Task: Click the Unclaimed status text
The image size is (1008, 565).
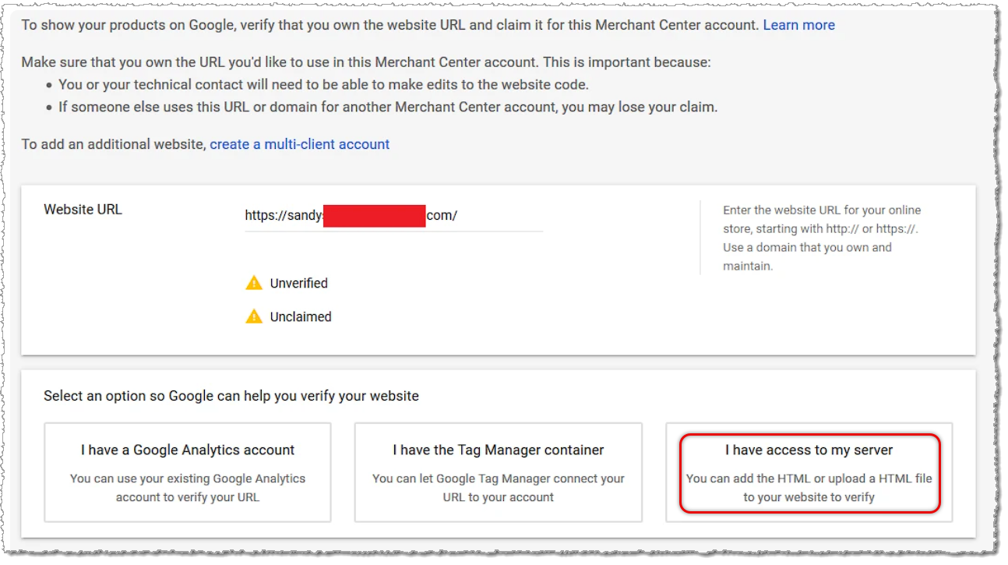Action: coord(301,316)
